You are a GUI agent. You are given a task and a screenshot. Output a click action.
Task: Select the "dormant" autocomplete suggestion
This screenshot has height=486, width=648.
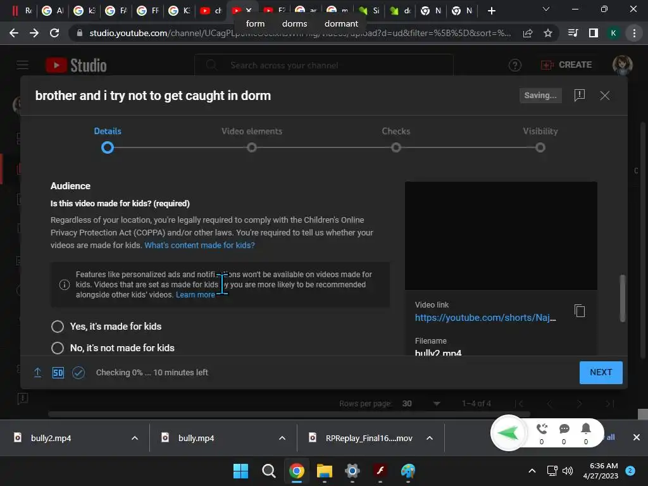click(341, 23)
